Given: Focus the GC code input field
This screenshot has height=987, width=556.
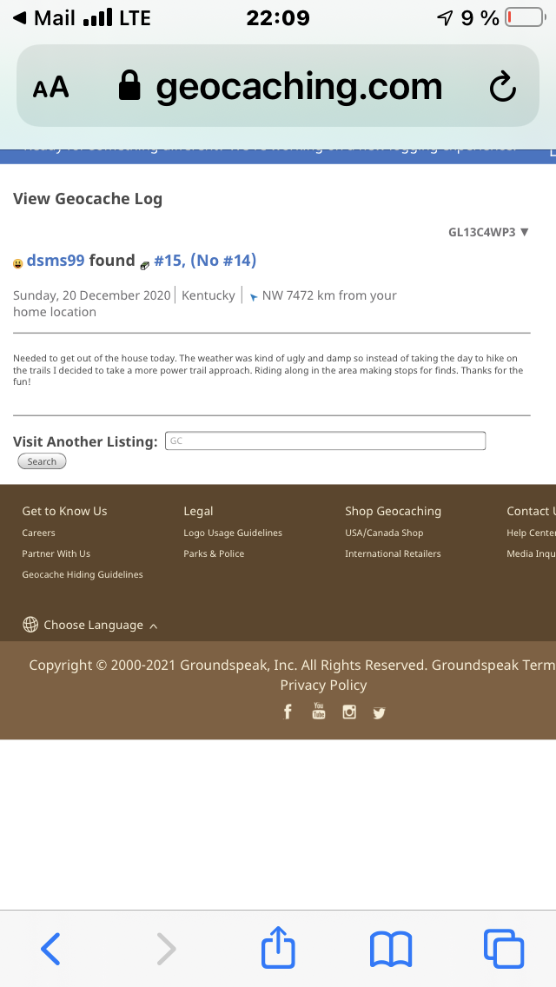Looking at the screenshot, I should (x=325, y=441).
